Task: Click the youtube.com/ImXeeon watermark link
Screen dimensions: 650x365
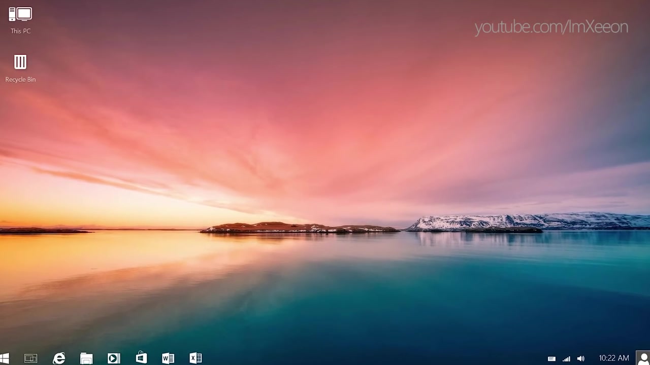Action: coord(551,27)
